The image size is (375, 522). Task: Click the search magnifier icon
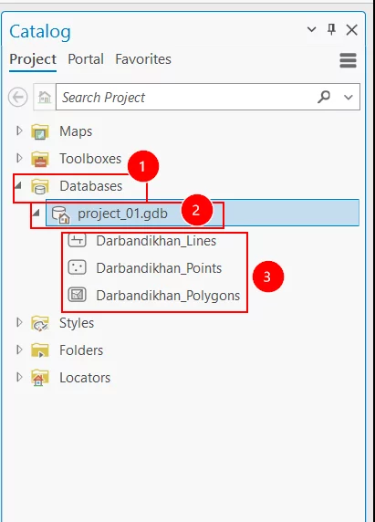[x=324, y=97]
